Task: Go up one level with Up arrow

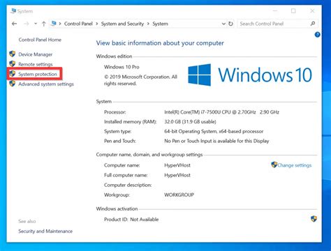Action: (43, 24)
